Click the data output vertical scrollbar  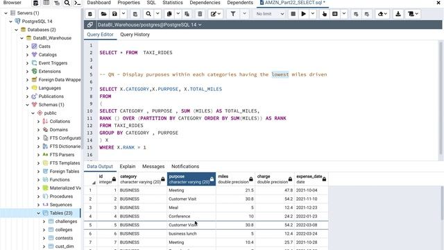(442, 203)
